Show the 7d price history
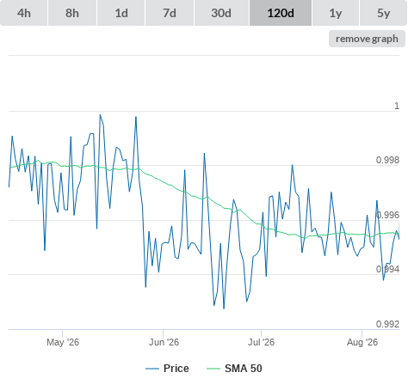Screen dimensions: 408x391 (170, 13)
